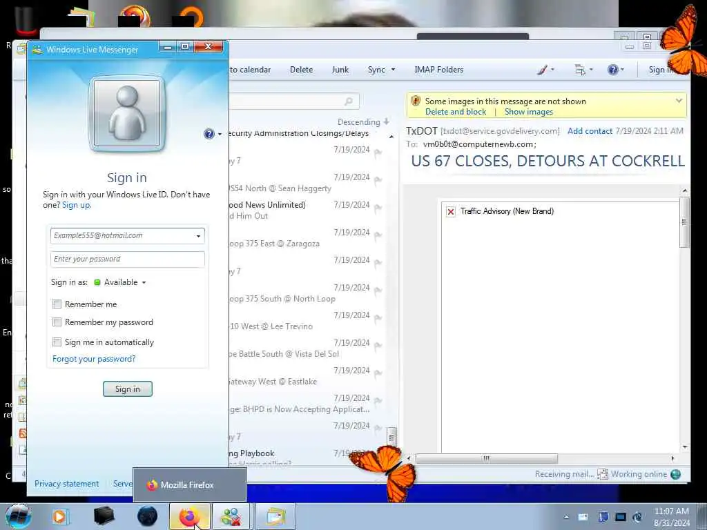The width and height of the screenshot is (707, 530).
Task: Click the broken image icon for Traffic Advisory
Action: pos(450,211)
